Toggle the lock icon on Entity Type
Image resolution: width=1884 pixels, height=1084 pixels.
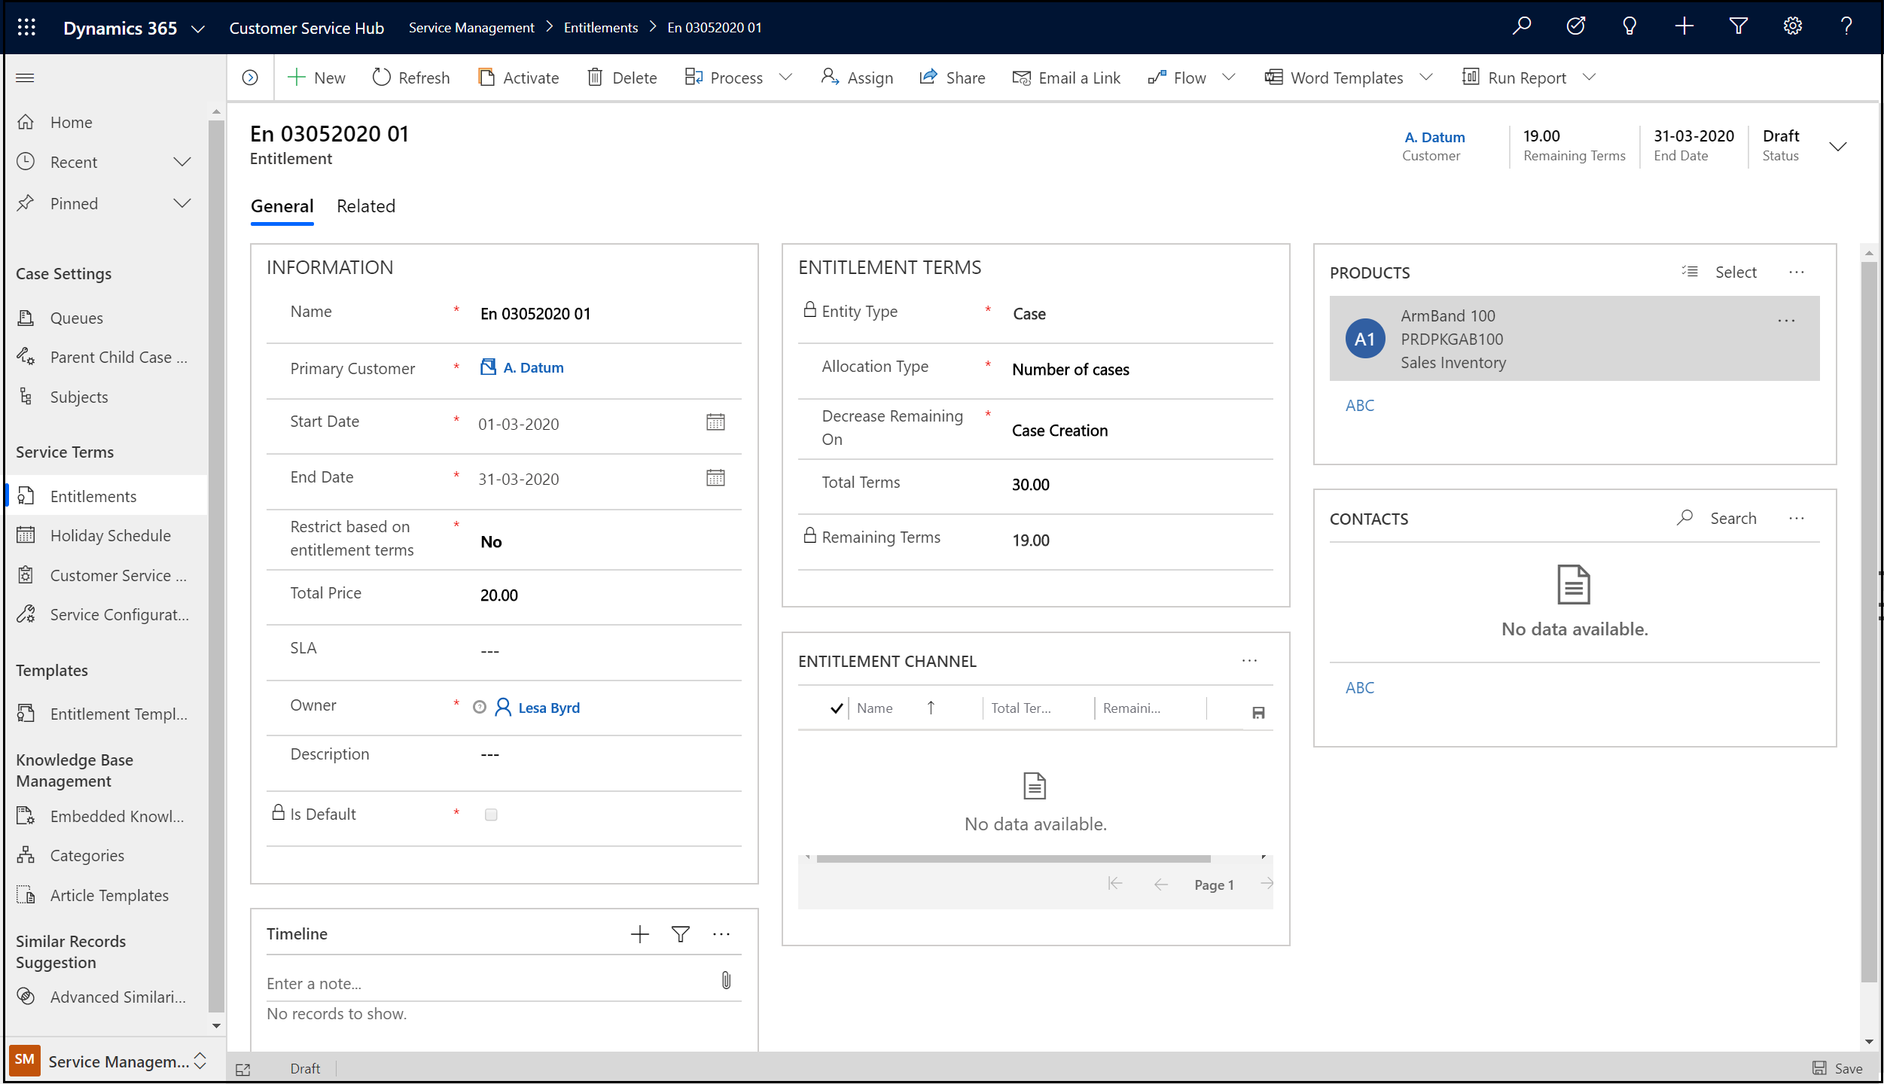(x=807, y=310)
